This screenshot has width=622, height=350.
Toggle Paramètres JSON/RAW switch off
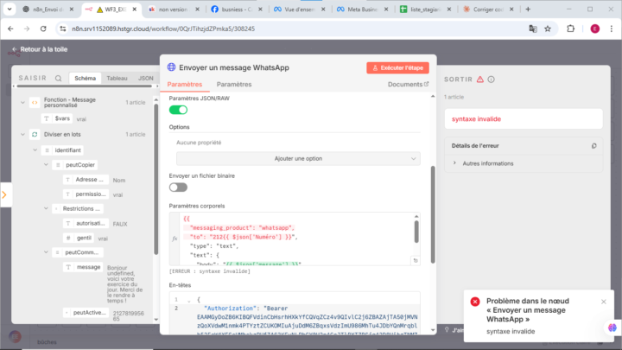(178, 110)
